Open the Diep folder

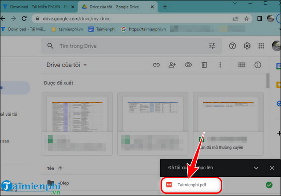click(64, 183)
